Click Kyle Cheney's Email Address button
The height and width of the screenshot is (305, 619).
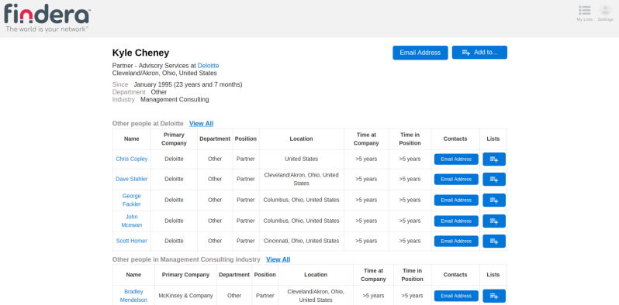click(420, 53)
